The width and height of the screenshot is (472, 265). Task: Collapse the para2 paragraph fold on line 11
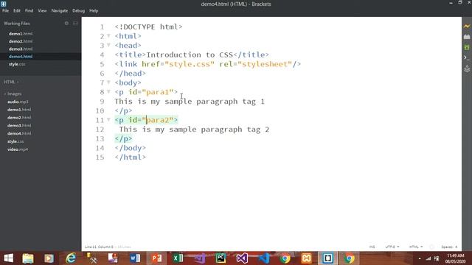108,119
